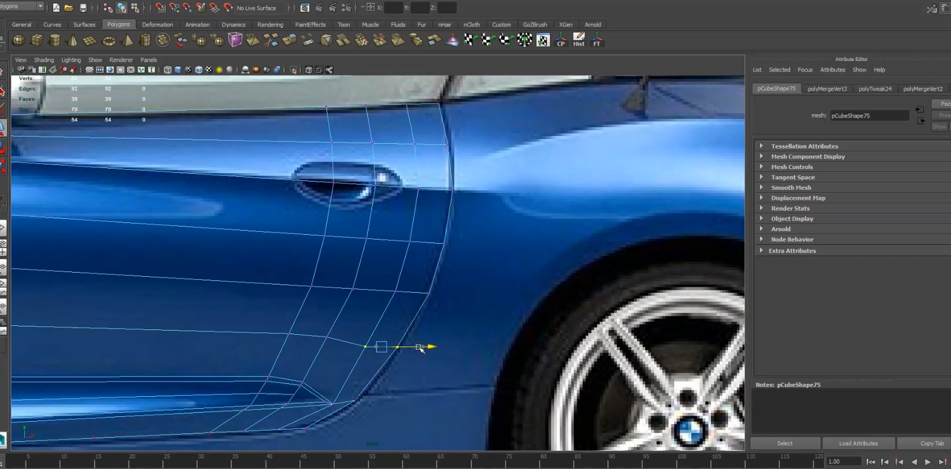Image resolution: width=951 pixels, height=469 pixels.
Task: Click the input connections icon beside mesh field
Action: (x=920, y=109)
